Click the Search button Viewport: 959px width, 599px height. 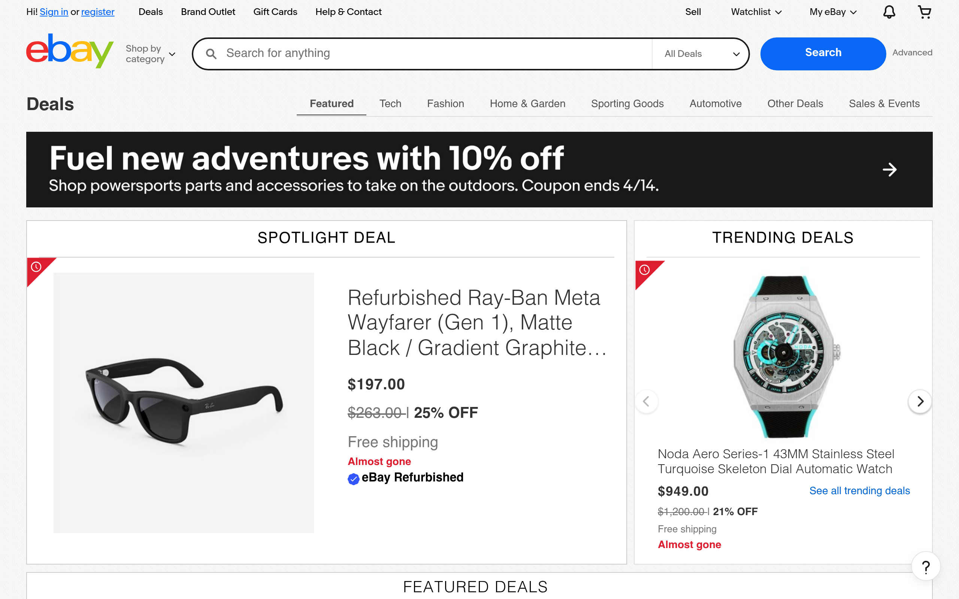click(823, 53)
